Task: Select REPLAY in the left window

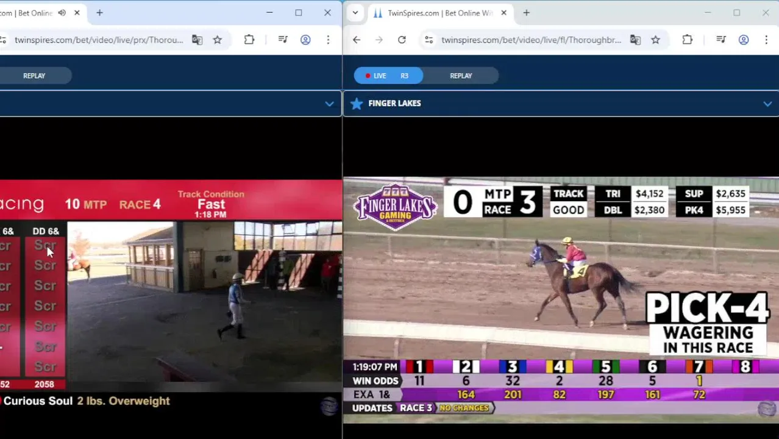Action: [34, 76]
